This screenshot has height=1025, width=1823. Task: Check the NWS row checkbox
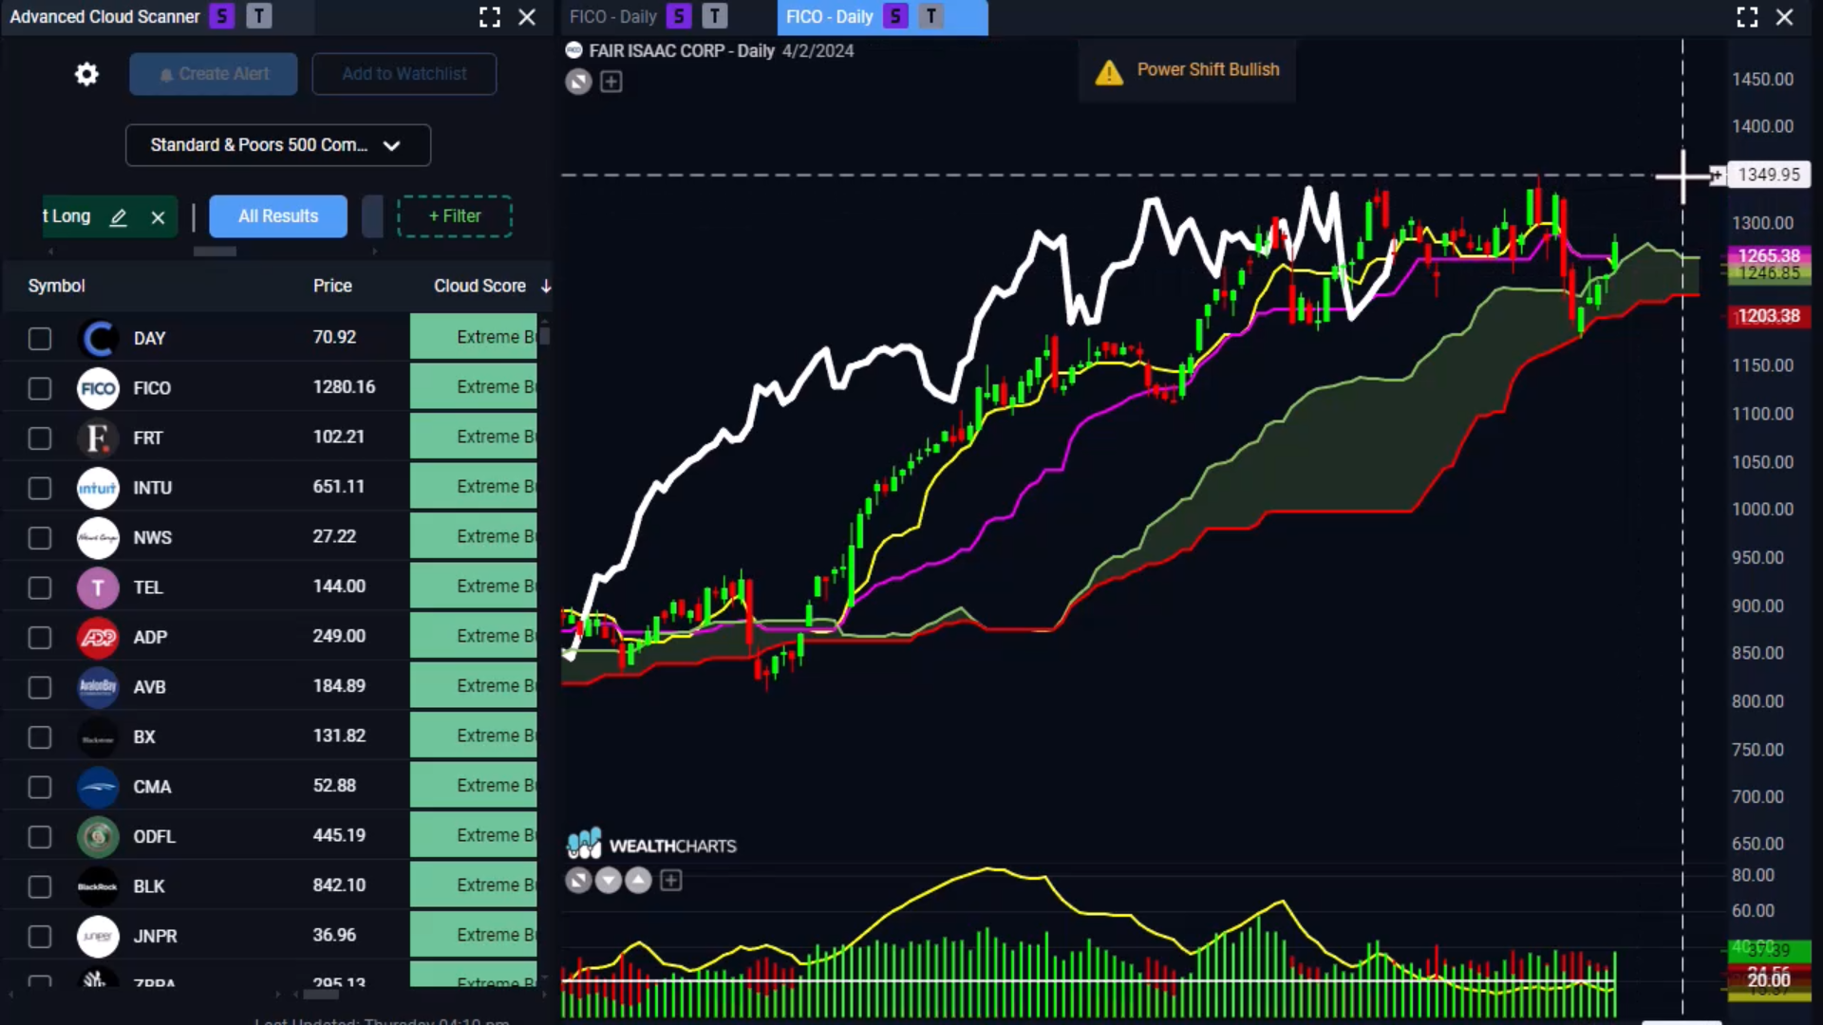(40, 538)
